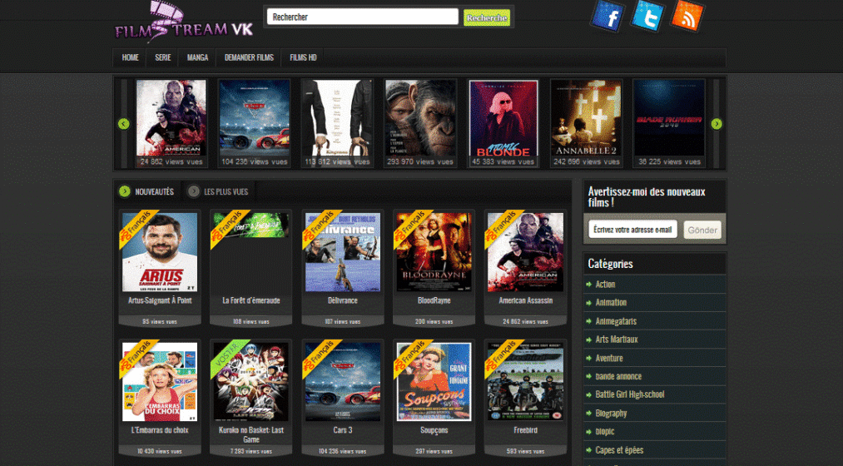Open the MANGA menu item
The width and height of the screenshot is (843, 466).
[197, 57]
